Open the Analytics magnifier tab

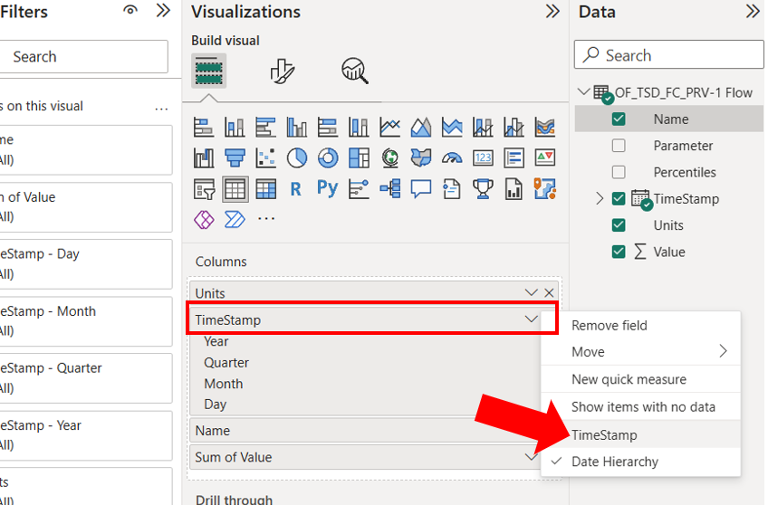pos(354,71)
